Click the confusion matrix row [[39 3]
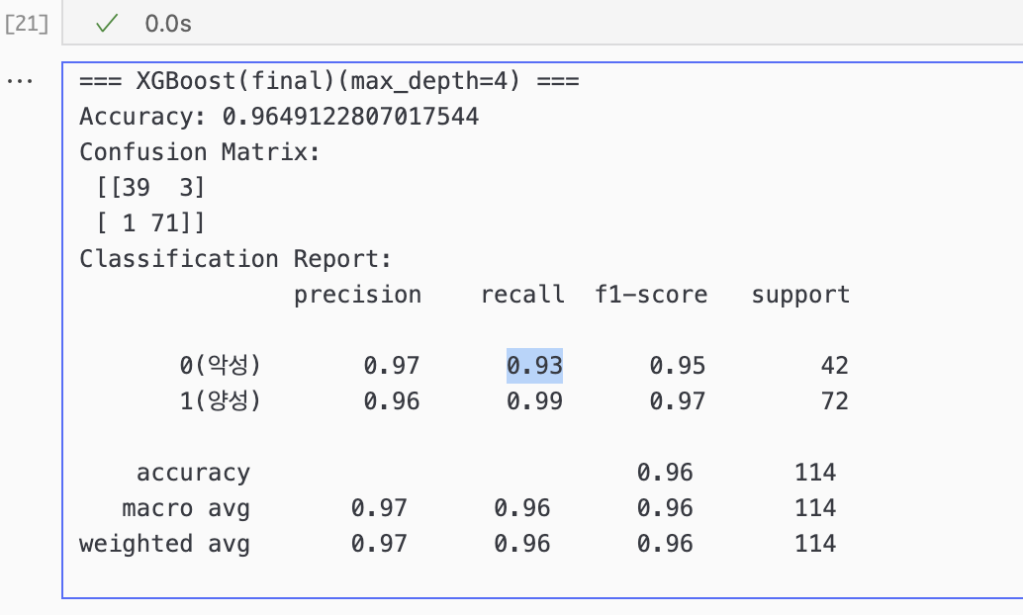The height and width of the screenshot is (615, 1023). coord(150,188)
